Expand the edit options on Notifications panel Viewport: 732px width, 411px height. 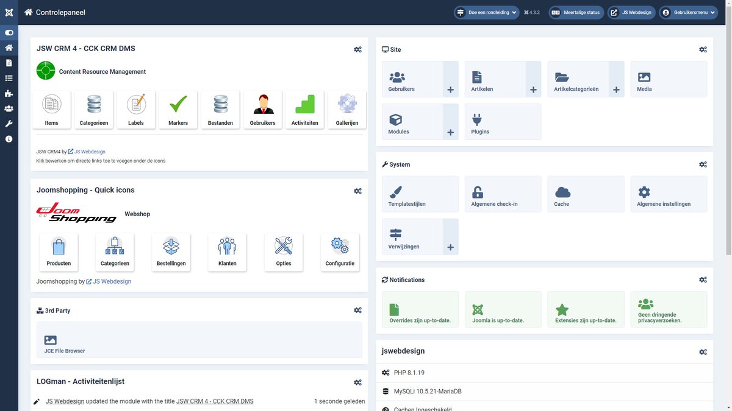point(703,279)
